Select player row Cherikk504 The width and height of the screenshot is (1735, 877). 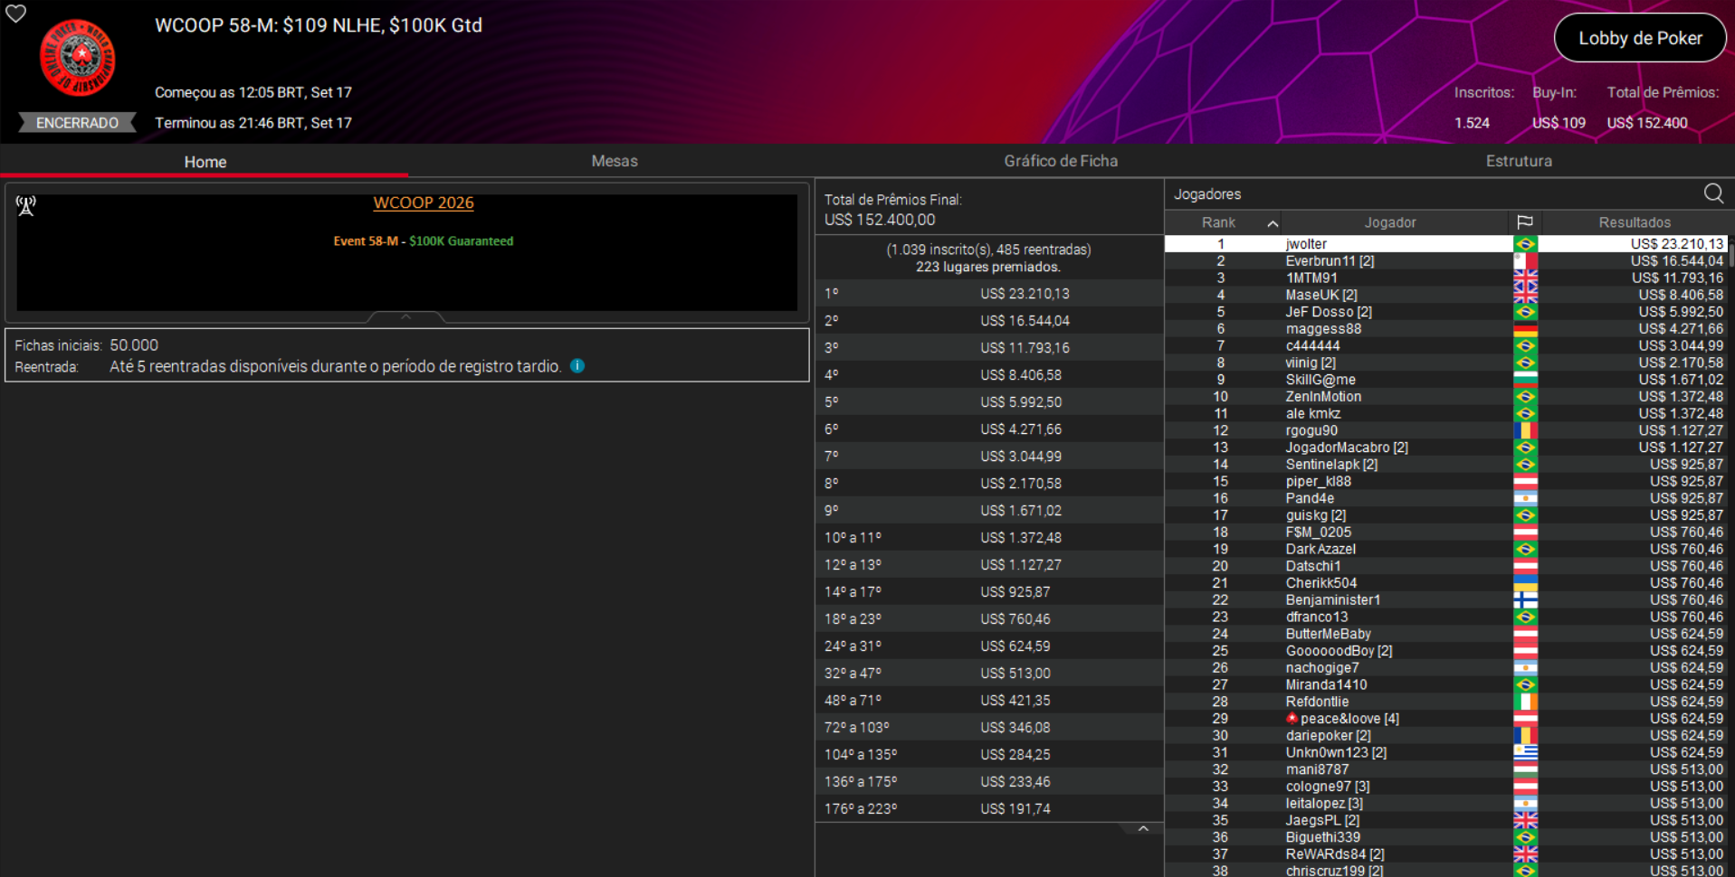tap(1445, 583)
